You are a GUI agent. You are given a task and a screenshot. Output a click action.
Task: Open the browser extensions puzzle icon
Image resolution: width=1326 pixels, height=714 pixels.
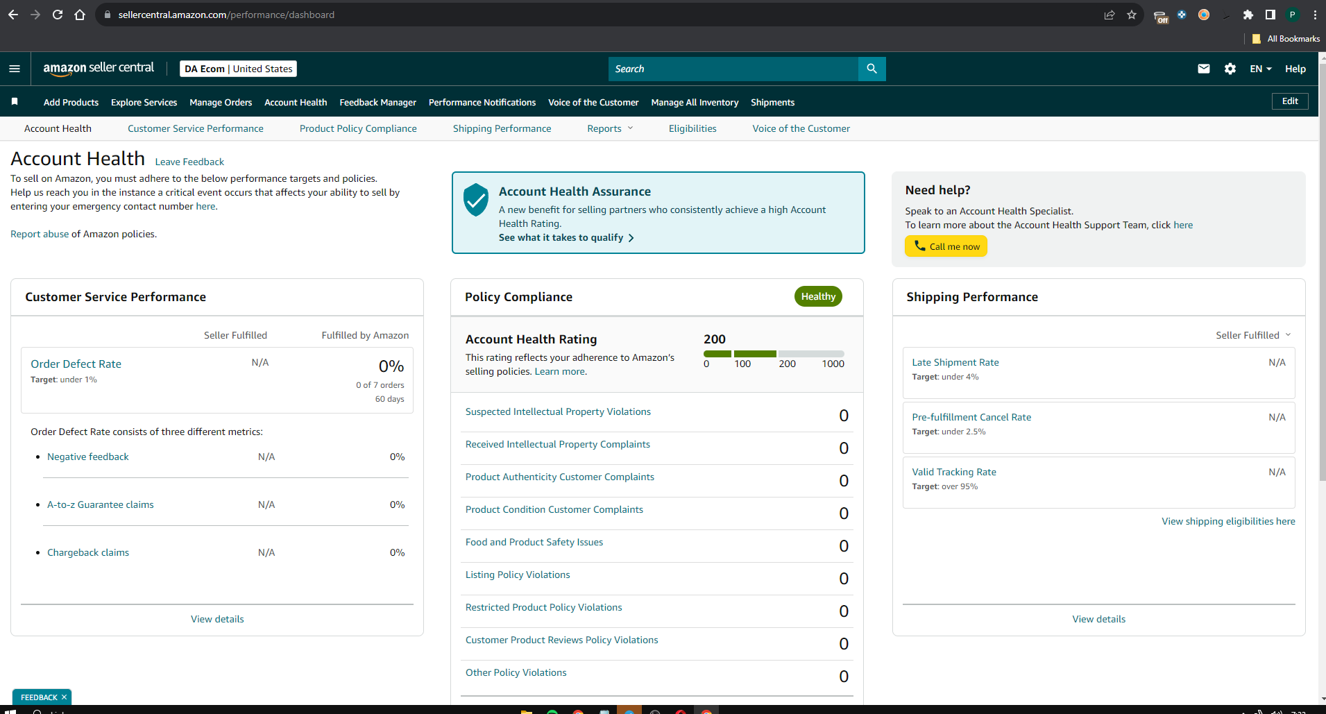coord(1248,15)
